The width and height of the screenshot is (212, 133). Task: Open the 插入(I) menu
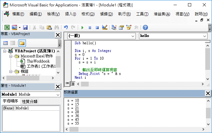click(70, 14)
